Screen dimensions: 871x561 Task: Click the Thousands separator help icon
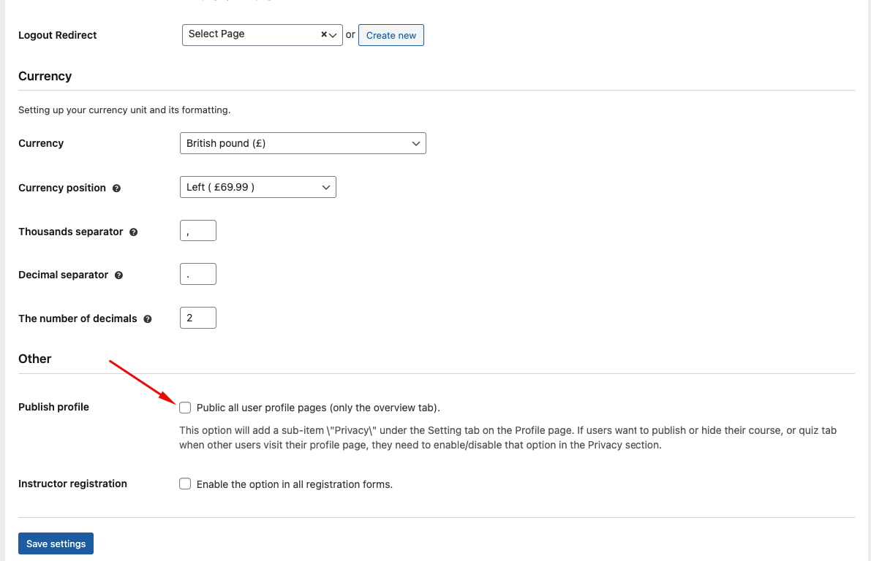tap(133, 232)
